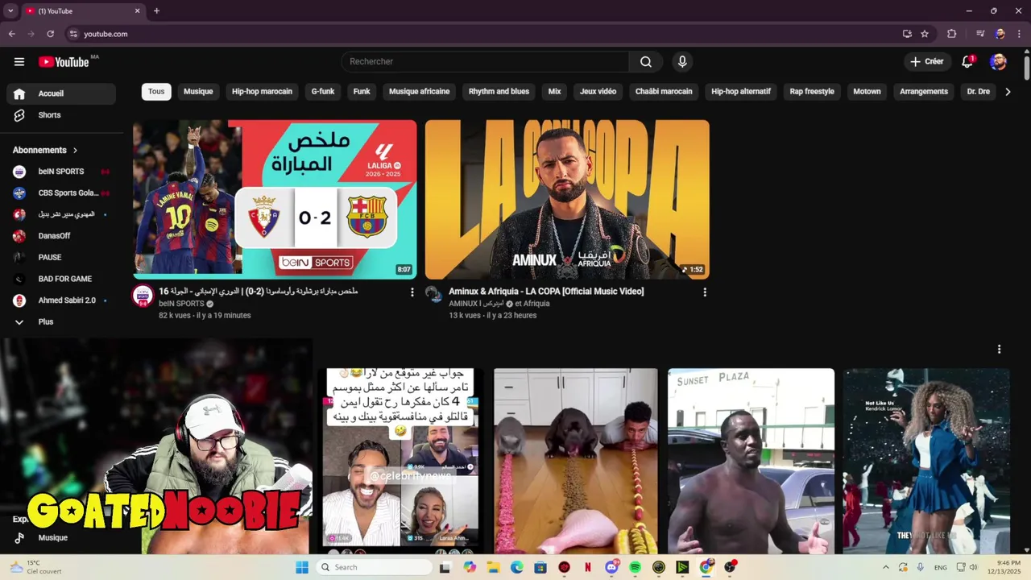Click the Accueil home icon

(x=19, y=93)
